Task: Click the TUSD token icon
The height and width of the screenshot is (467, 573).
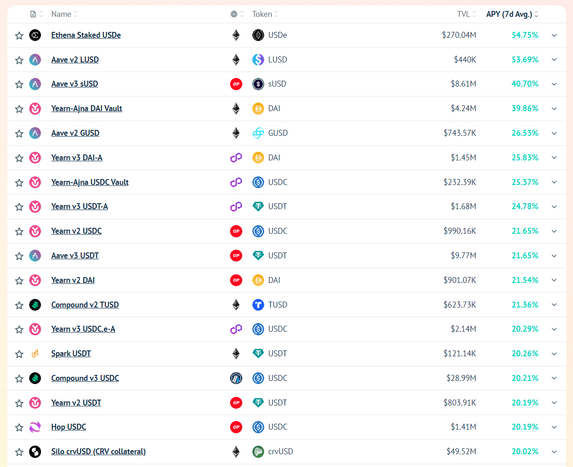Action: (x=258, y=305)
